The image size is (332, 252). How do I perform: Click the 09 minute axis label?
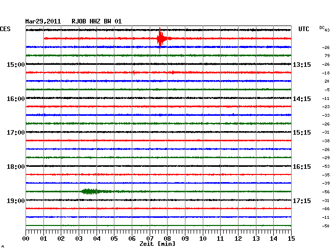(185, 239)
